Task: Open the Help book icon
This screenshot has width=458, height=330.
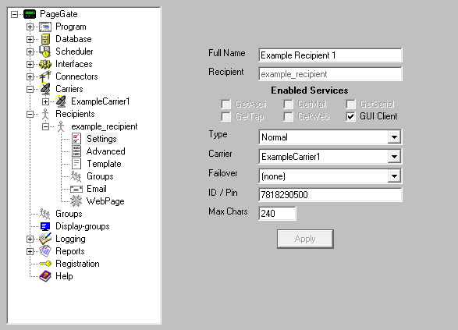Action: tap(45, 276)
